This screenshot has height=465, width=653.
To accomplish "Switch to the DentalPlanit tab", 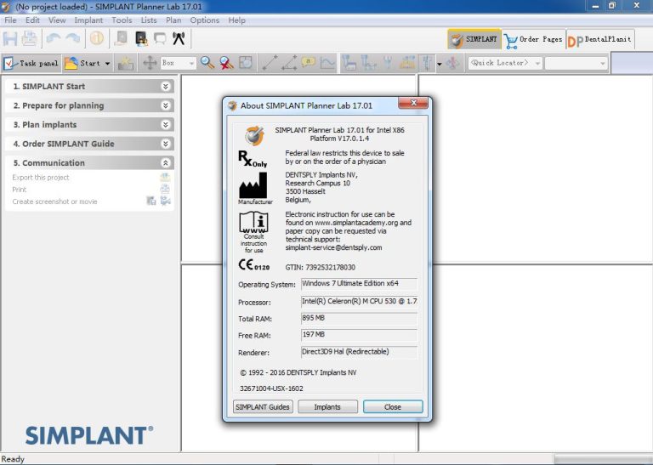I will (600, 40).
